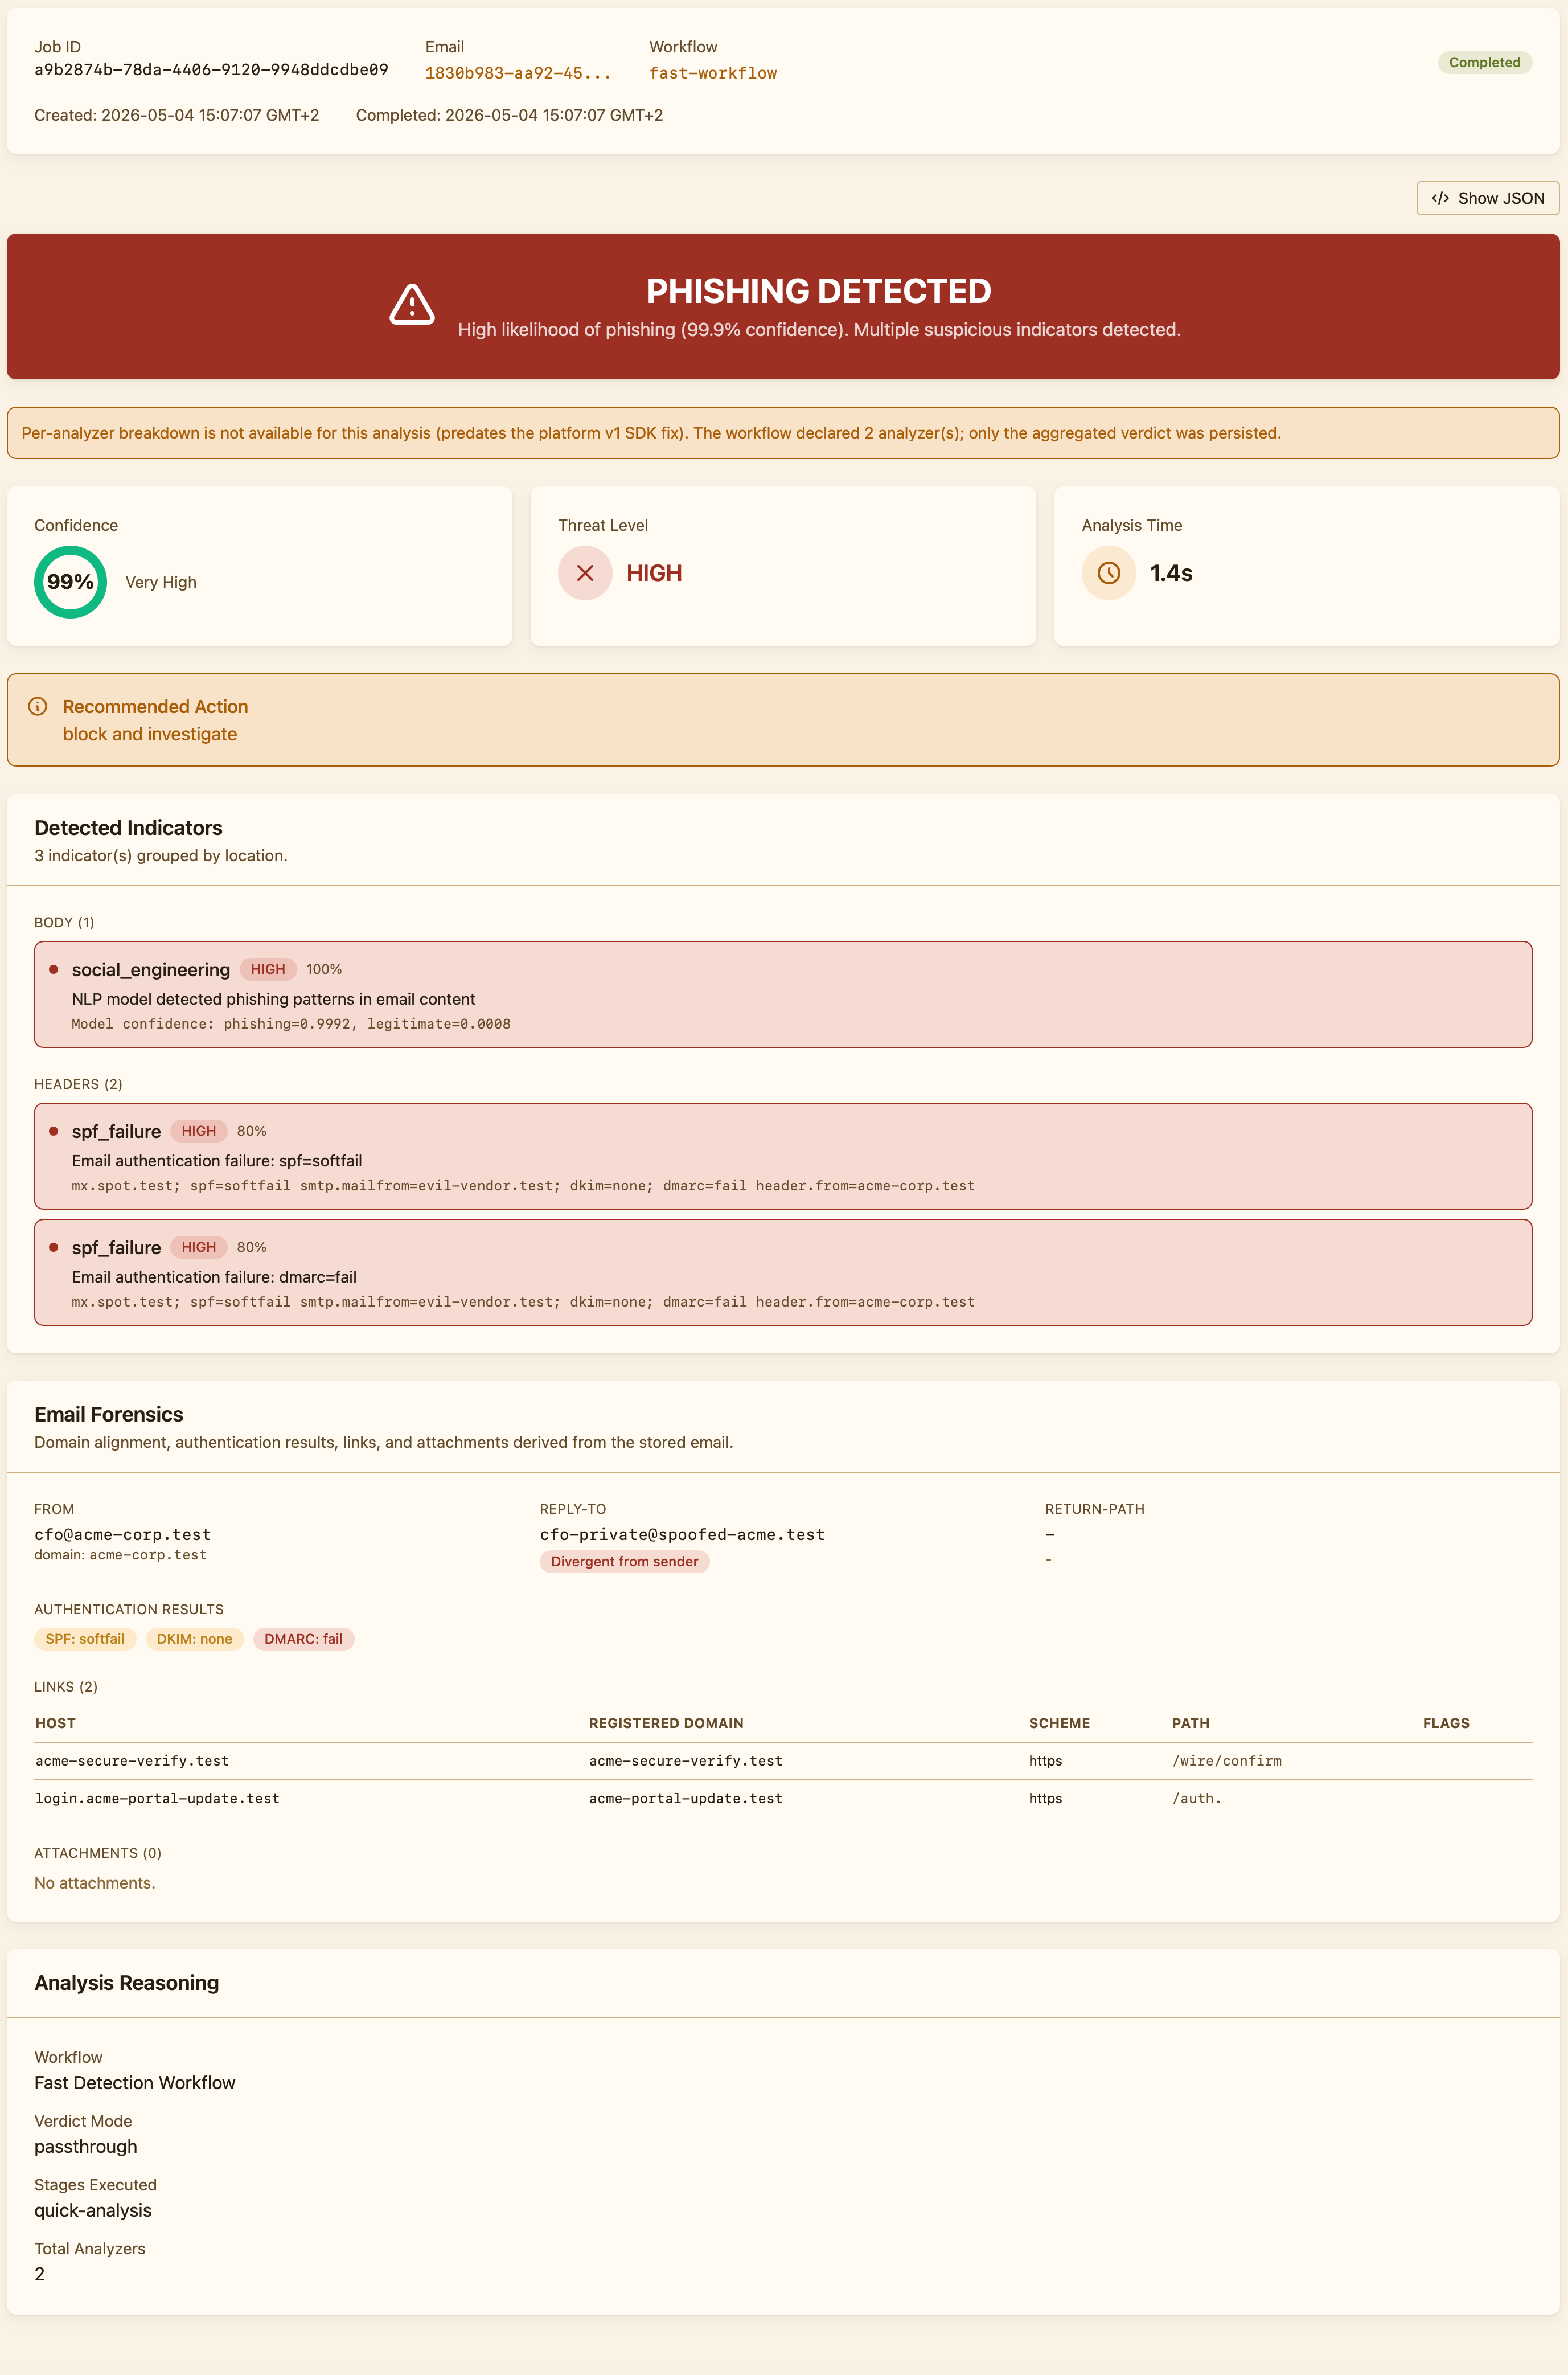Image resolution: width=1568 pixels, height=2375 pixels.
Task: Click the REGISTERED DOMAIN column header
Action: (666, 1723)
